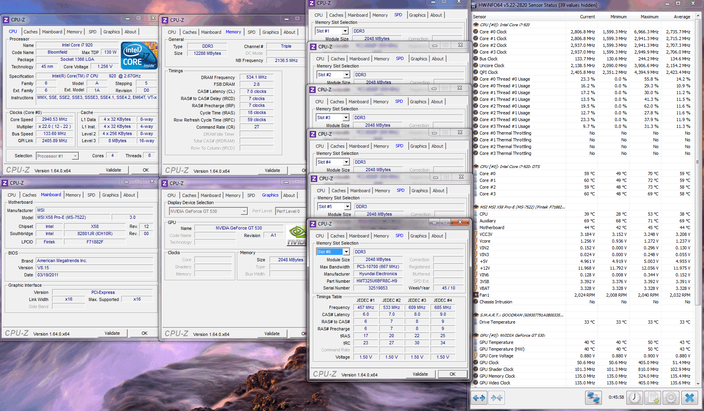
Task: Click the icon beside Chassis Intrusion row
Action: [475, 302]
